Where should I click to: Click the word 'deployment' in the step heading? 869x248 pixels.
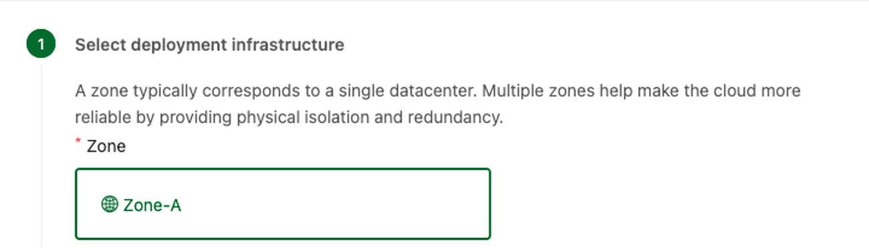[179, 45]
